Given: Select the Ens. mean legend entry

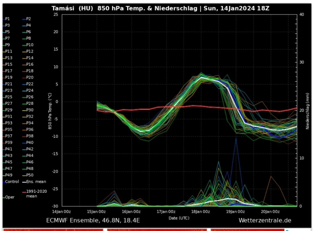Looking at the screenshot, I should tap(34, 182).
